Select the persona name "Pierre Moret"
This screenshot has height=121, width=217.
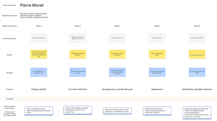32,5
